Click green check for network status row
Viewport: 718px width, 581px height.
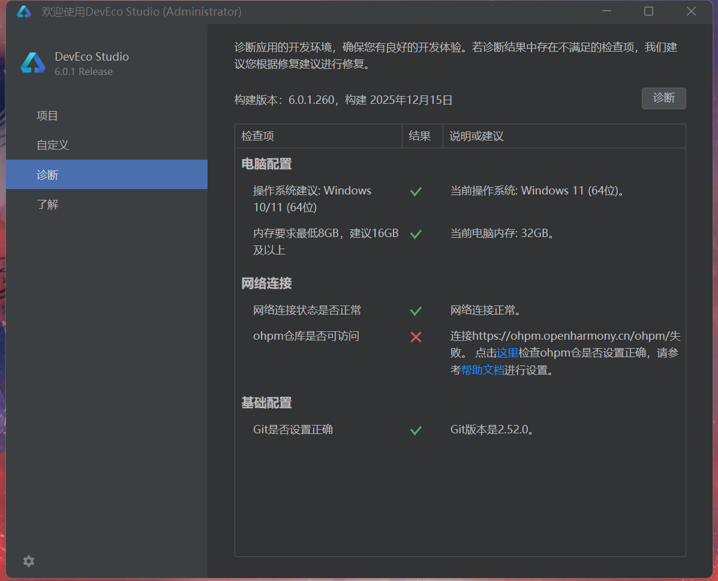416,311
